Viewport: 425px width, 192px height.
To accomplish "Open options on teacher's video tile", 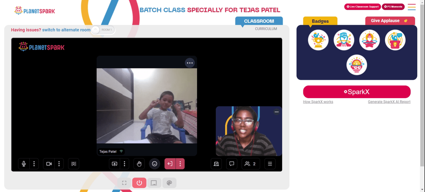I will pyautogui.click(x=277, y=112).
